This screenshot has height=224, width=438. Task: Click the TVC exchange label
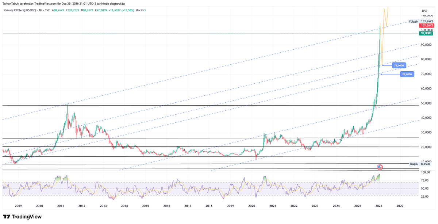(x=48, y=10)
